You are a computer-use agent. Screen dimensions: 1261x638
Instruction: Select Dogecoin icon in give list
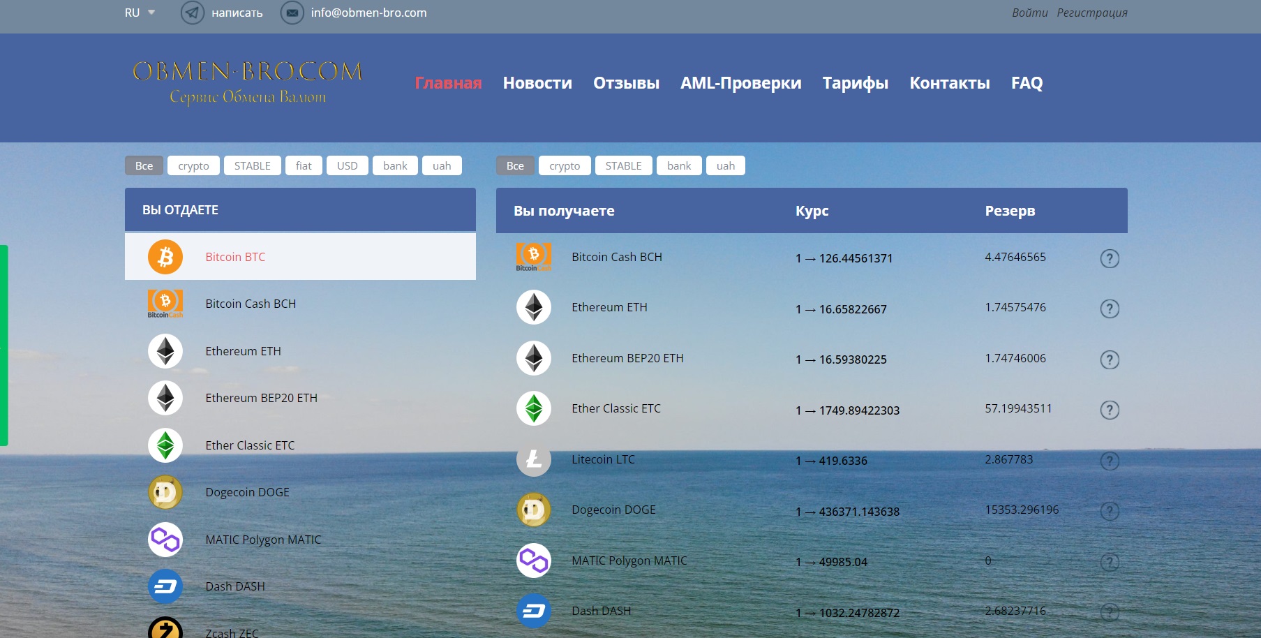point(165,492)
